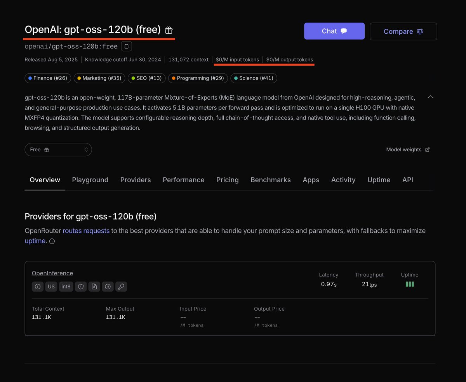Screen dimensions: 466x382
Task: Switch to the Overview tab
Action: click(45, 180)
